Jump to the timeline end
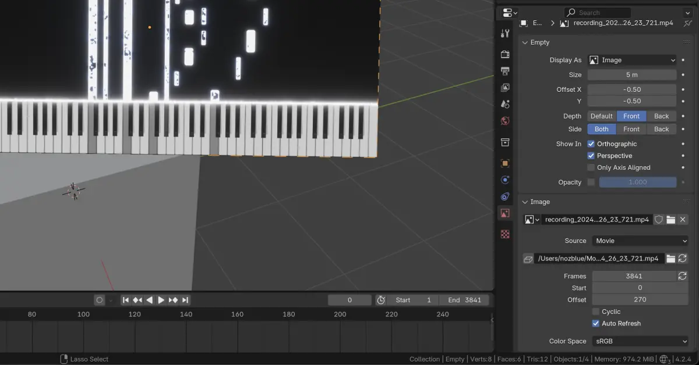 coord(185,300)
